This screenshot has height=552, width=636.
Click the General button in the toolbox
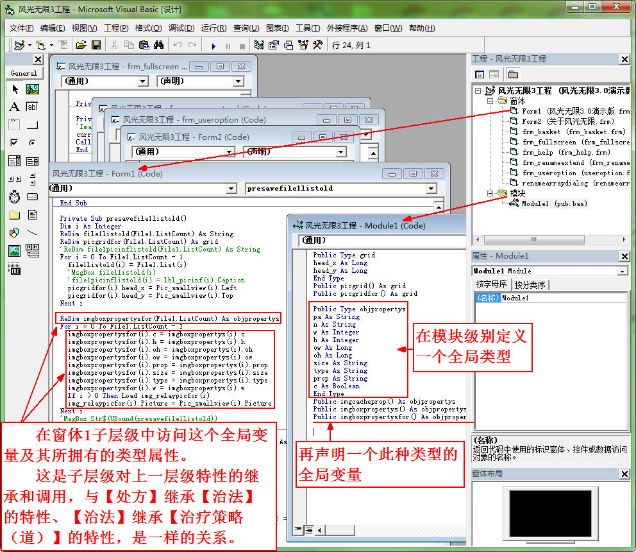[x=23, y=73]
